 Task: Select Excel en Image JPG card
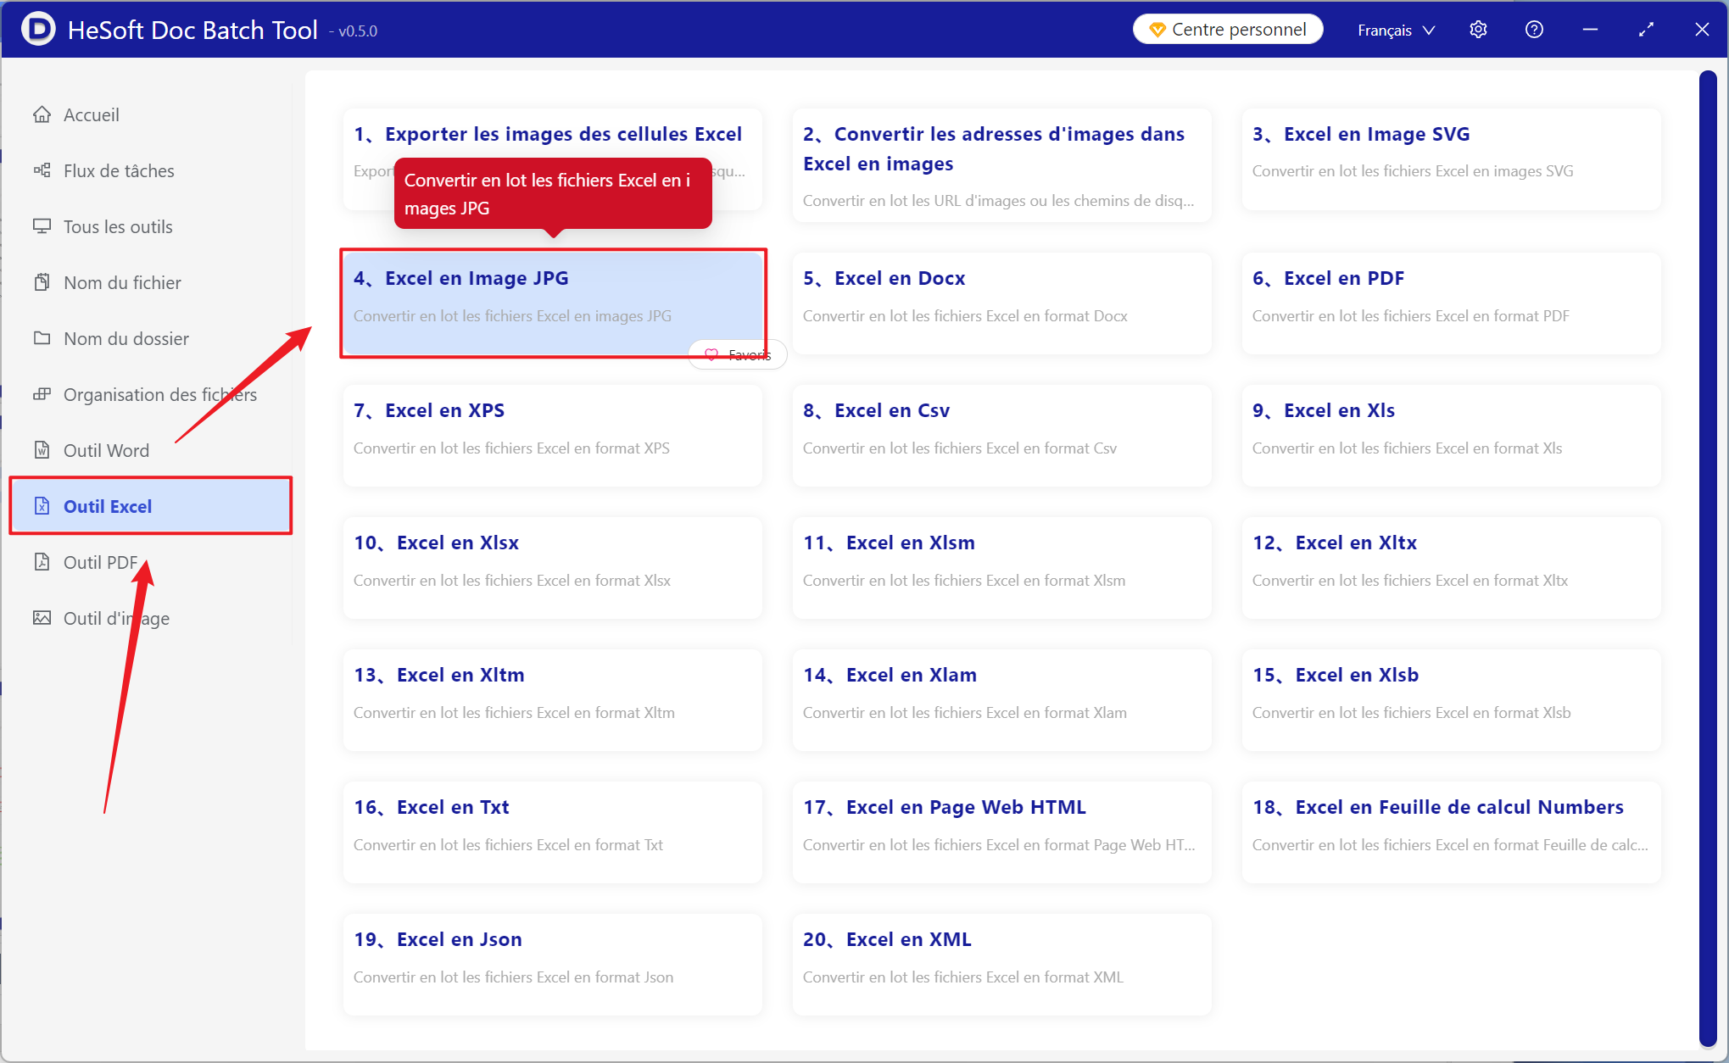[x=552, y=303]
